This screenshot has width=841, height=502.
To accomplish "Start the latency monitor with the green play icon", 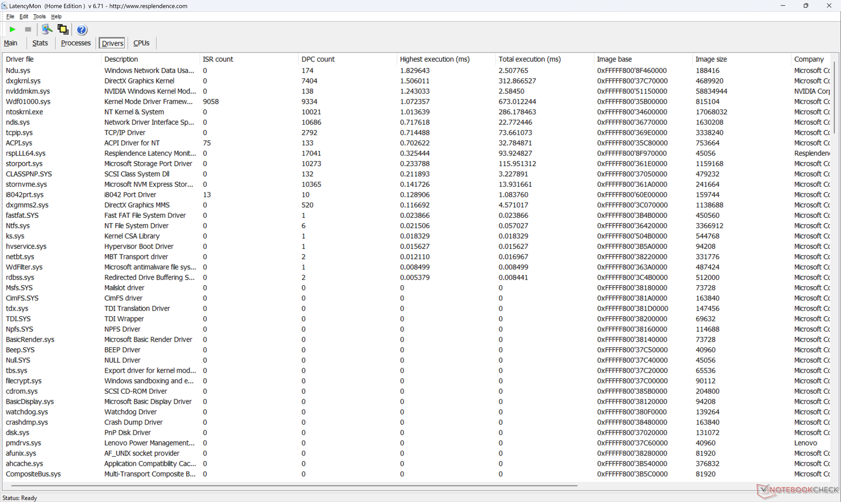I will tap(12, 29).
